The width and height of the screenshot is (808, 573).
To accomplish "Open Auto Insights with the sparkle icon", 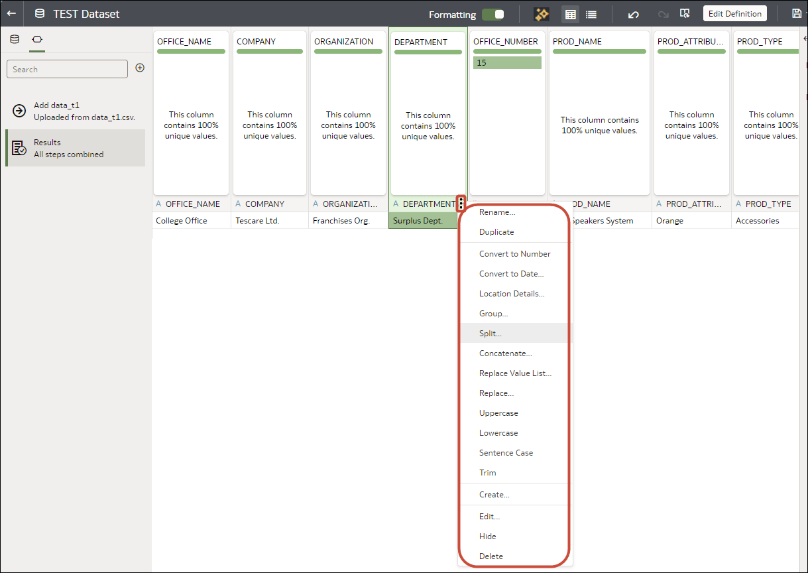I will pos(542,13).
